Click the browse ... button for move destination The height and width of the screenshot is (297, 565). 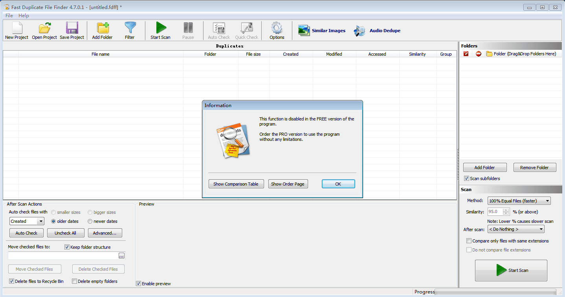click(121, 256)
